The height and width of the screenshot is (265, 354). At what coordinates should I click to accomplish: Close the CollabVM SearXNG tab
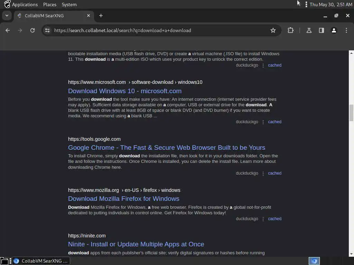tap(88, 16)
